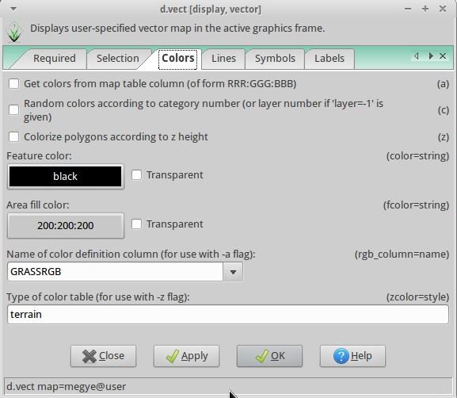
Task: Tick Transparent next to Feature color
Action: (x=137, y=175)
